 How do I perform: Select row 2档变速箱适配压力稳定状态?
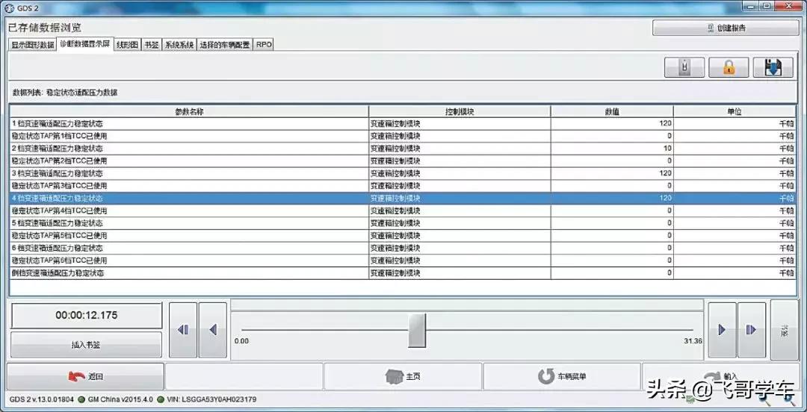point(403,148)
